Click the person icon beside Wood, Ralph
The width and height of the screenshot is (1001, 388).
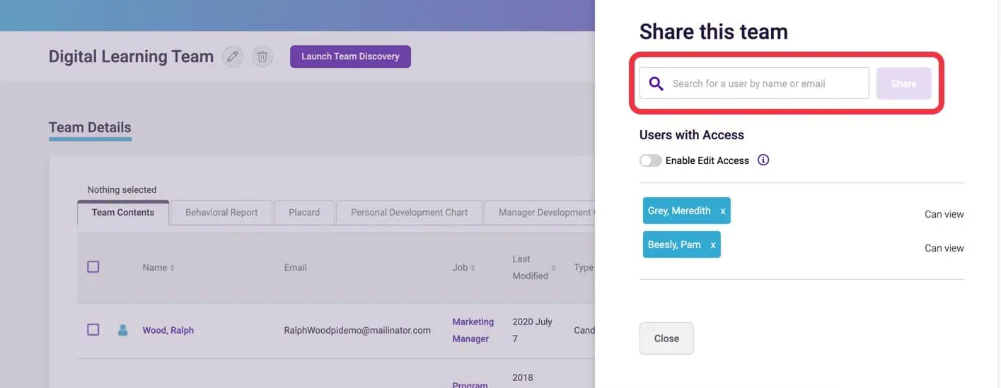pyautogui.click(x=122, y=330)
